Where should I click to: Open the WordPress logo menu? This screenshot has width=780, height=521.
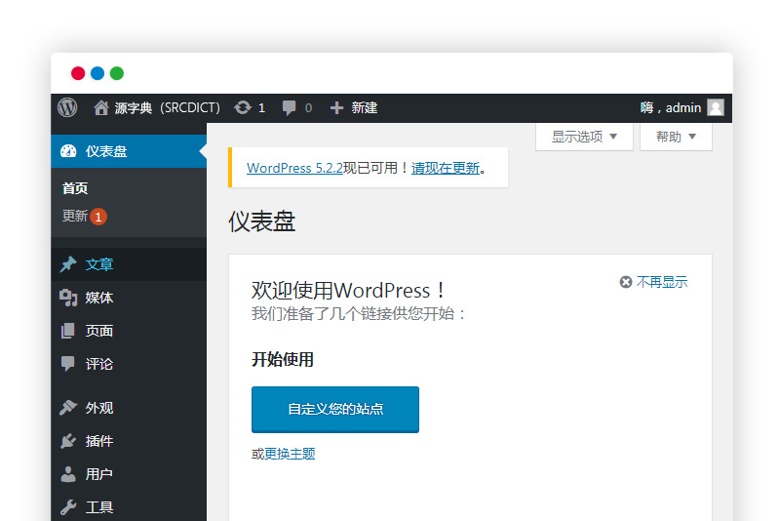coord(67,107)
